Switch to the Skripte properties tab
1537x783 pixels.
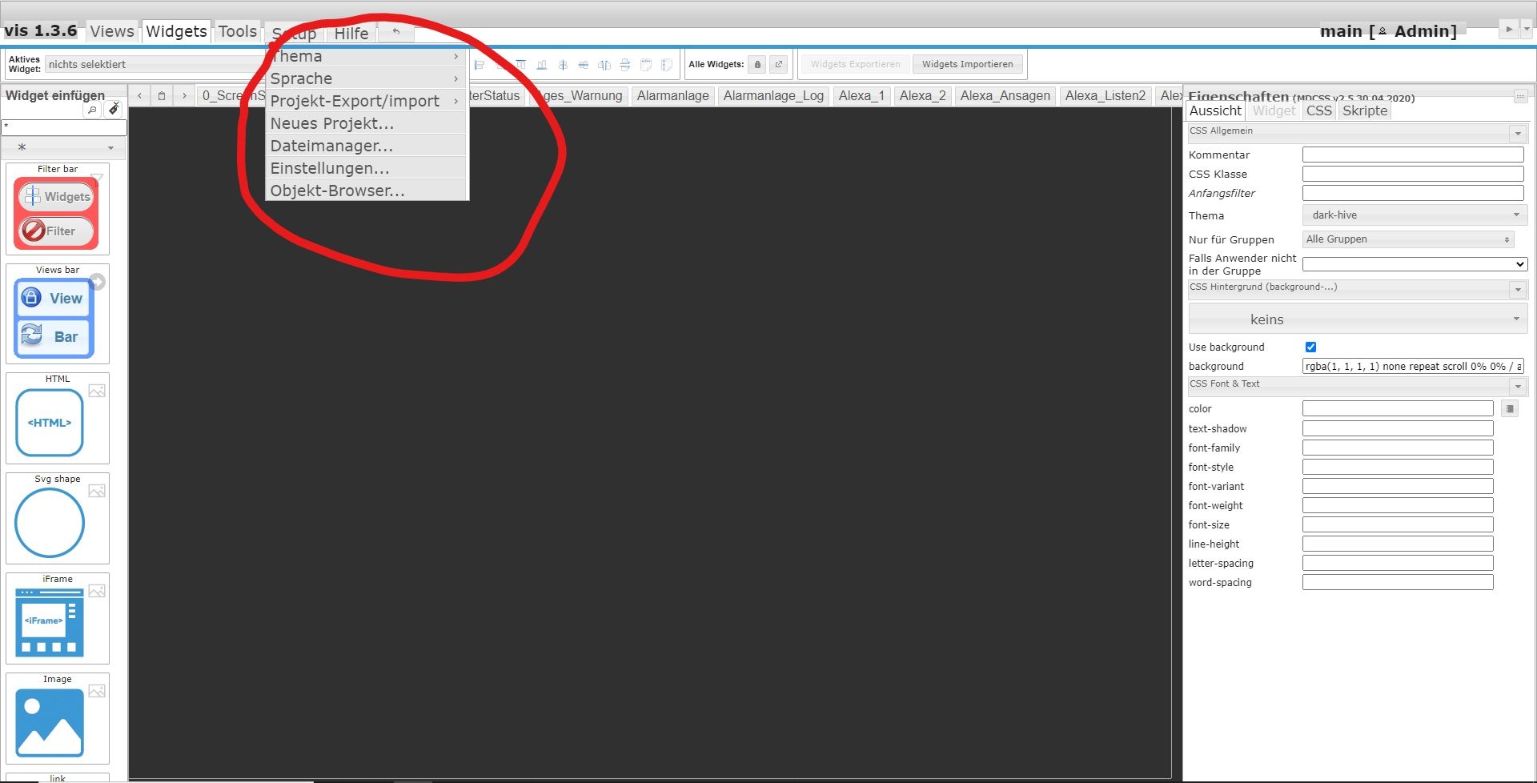[1365, 111]
